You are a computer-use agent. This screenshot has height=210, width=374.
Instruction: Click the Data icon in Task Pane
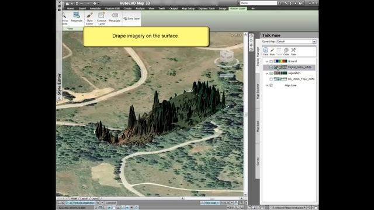point(265,51)
